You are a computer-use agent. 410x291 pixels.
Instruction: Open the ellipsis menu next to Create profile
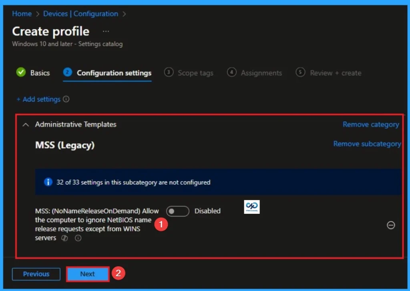[x=106, y=31]
